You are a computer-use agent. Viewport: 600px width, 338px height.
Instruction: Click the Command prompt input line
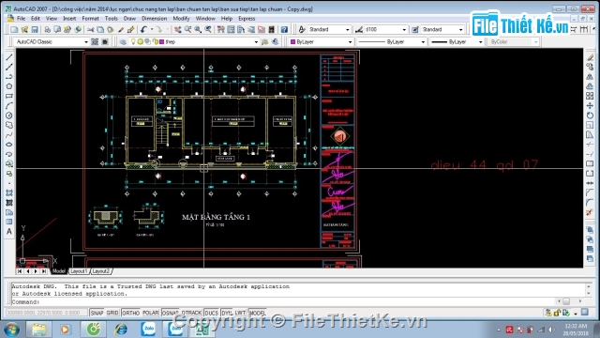pyautogui.click(x=283, y=302)
